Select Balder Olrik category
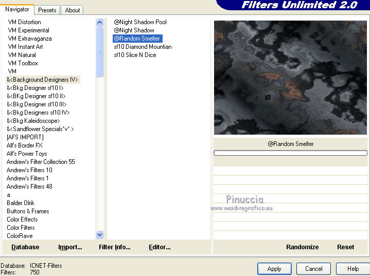 click(21, 203)
